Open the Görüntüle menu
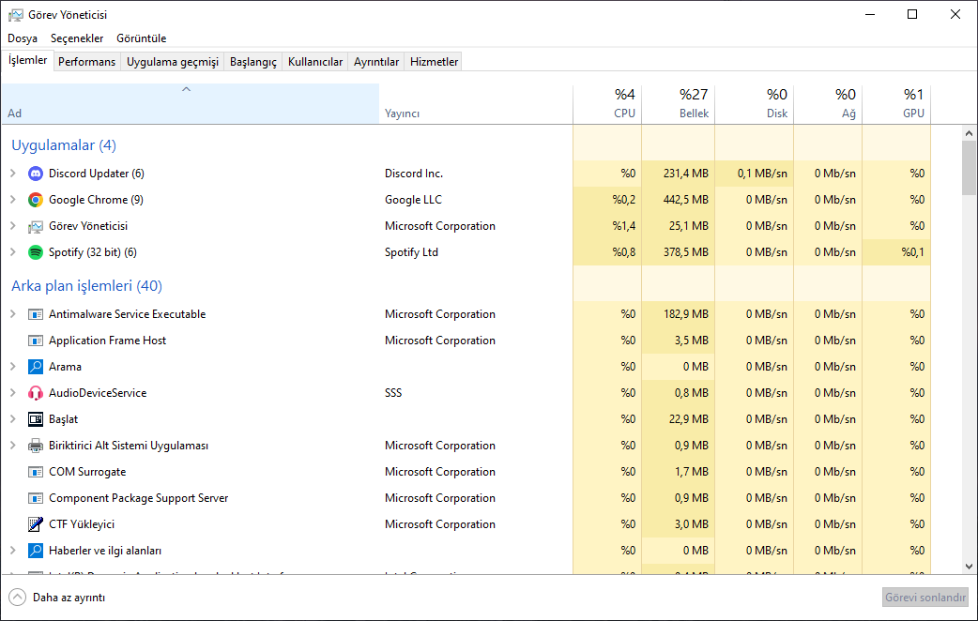The height and width of the screenshot is (621, 978). click(142, 38)
